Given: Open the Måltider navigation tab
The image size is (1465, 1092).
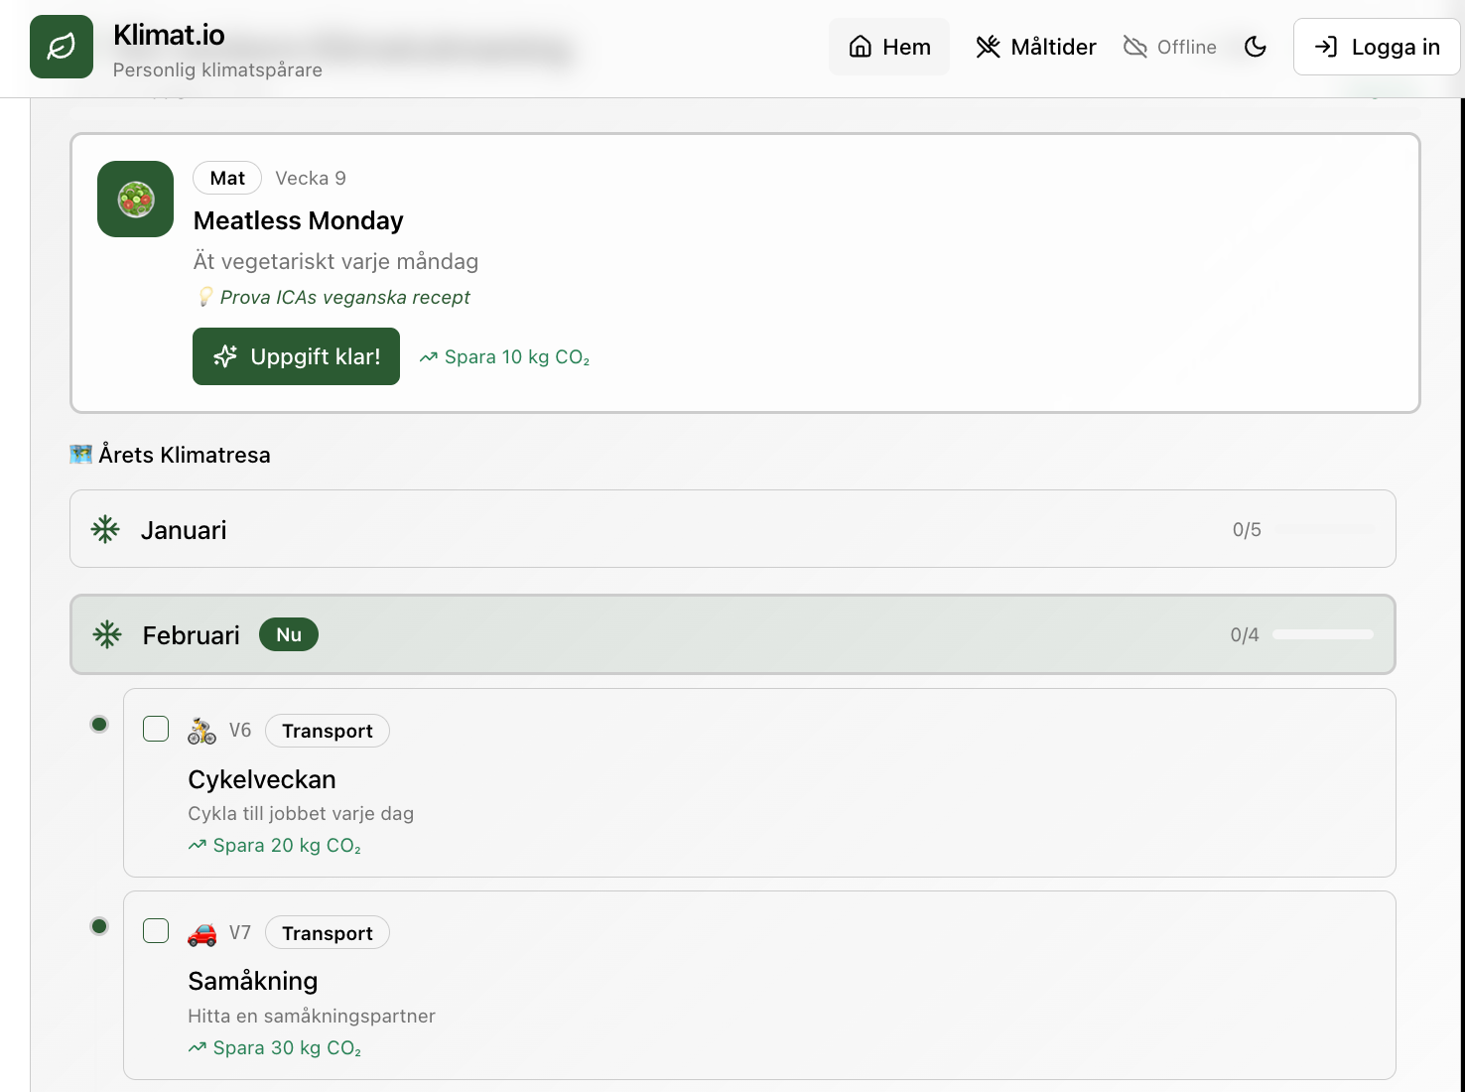Looking at the screenshot, I should (1035, 47).
